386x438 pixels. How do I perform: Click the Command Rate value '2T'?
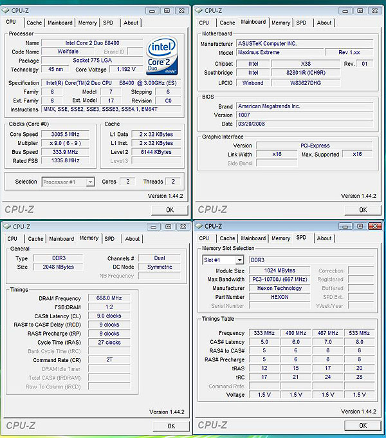click(109, 360)
